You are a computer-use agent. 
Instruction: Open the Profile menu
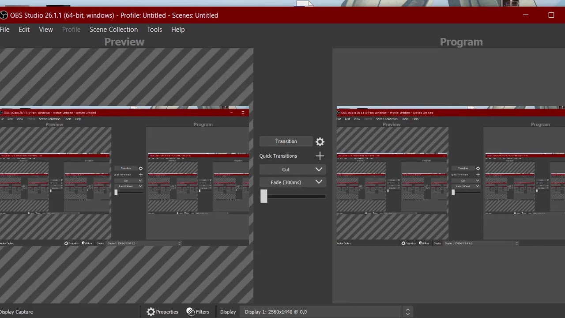tap(71, 29)
